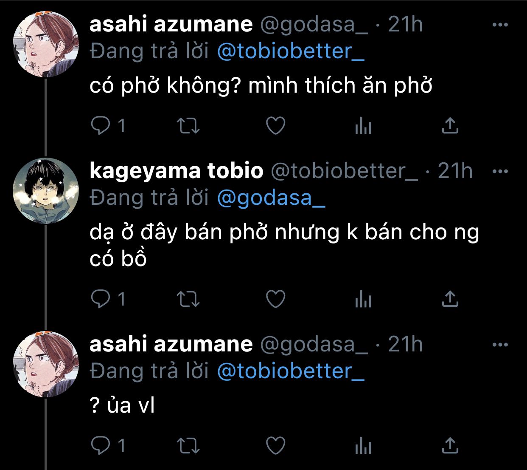View analytics for kageyama tobio's tweet
This screenshot has height=470, width=527.
coord(363,299)
